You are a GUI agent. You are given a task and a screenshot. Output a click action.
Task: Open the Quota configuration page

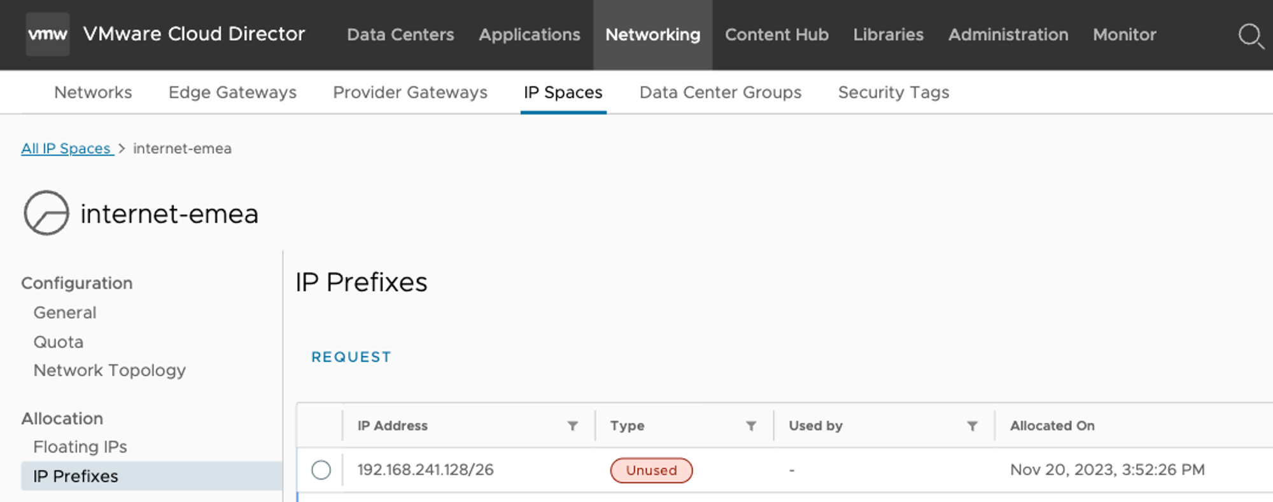click(x=59, y=342)
